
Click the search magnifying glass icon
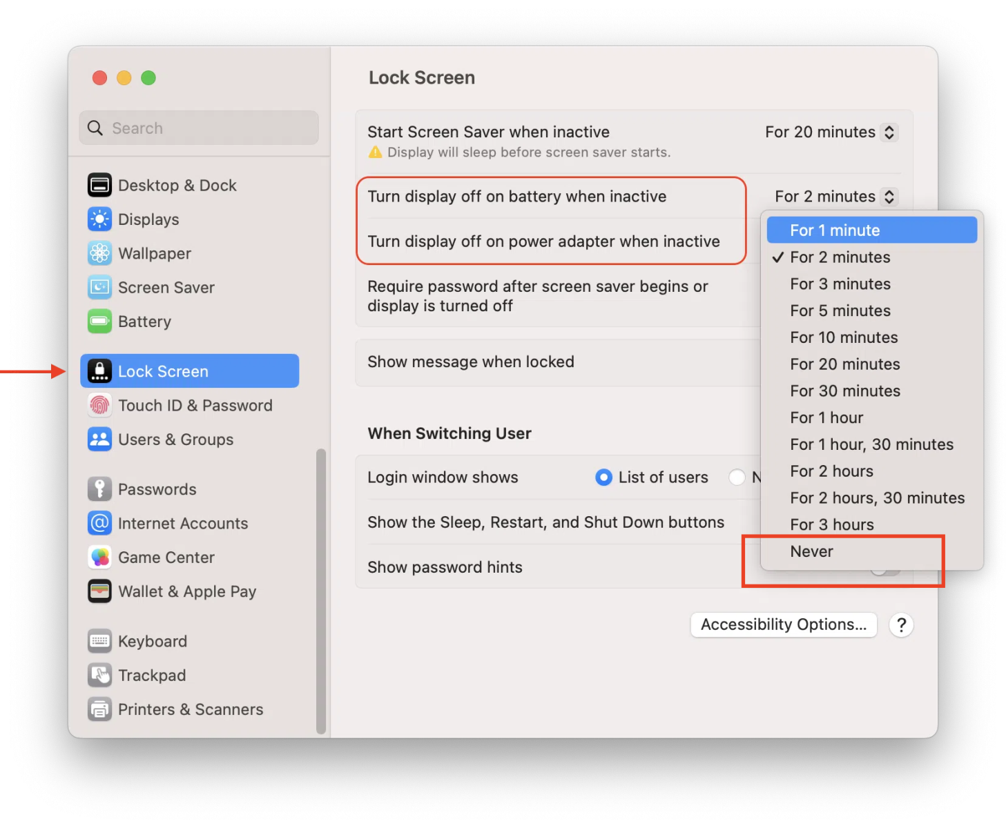(x=95, y=128)
